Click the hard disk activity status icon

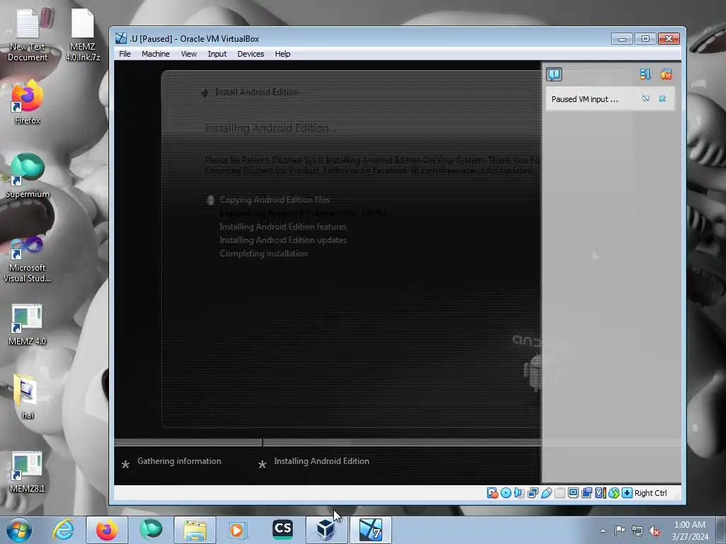[492, 493]
